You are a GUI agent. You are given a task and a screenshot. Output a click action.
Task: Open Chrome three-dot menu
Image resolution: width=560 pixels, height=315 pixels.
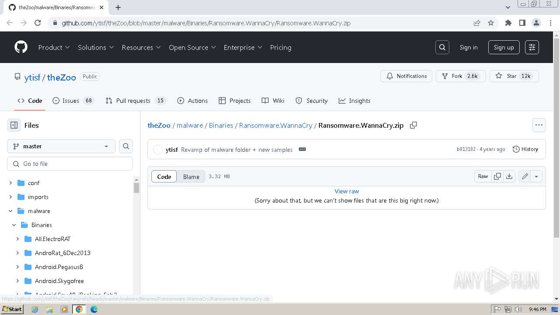point(550,23)
